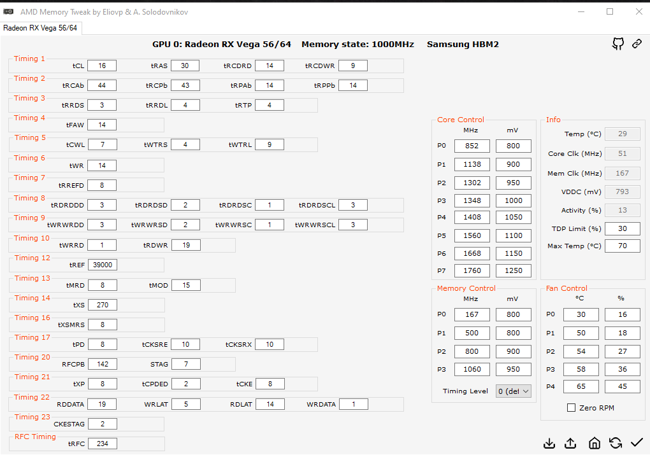Edit the tCL value field
Screen dimensions: 650x455
click(102, 66)
